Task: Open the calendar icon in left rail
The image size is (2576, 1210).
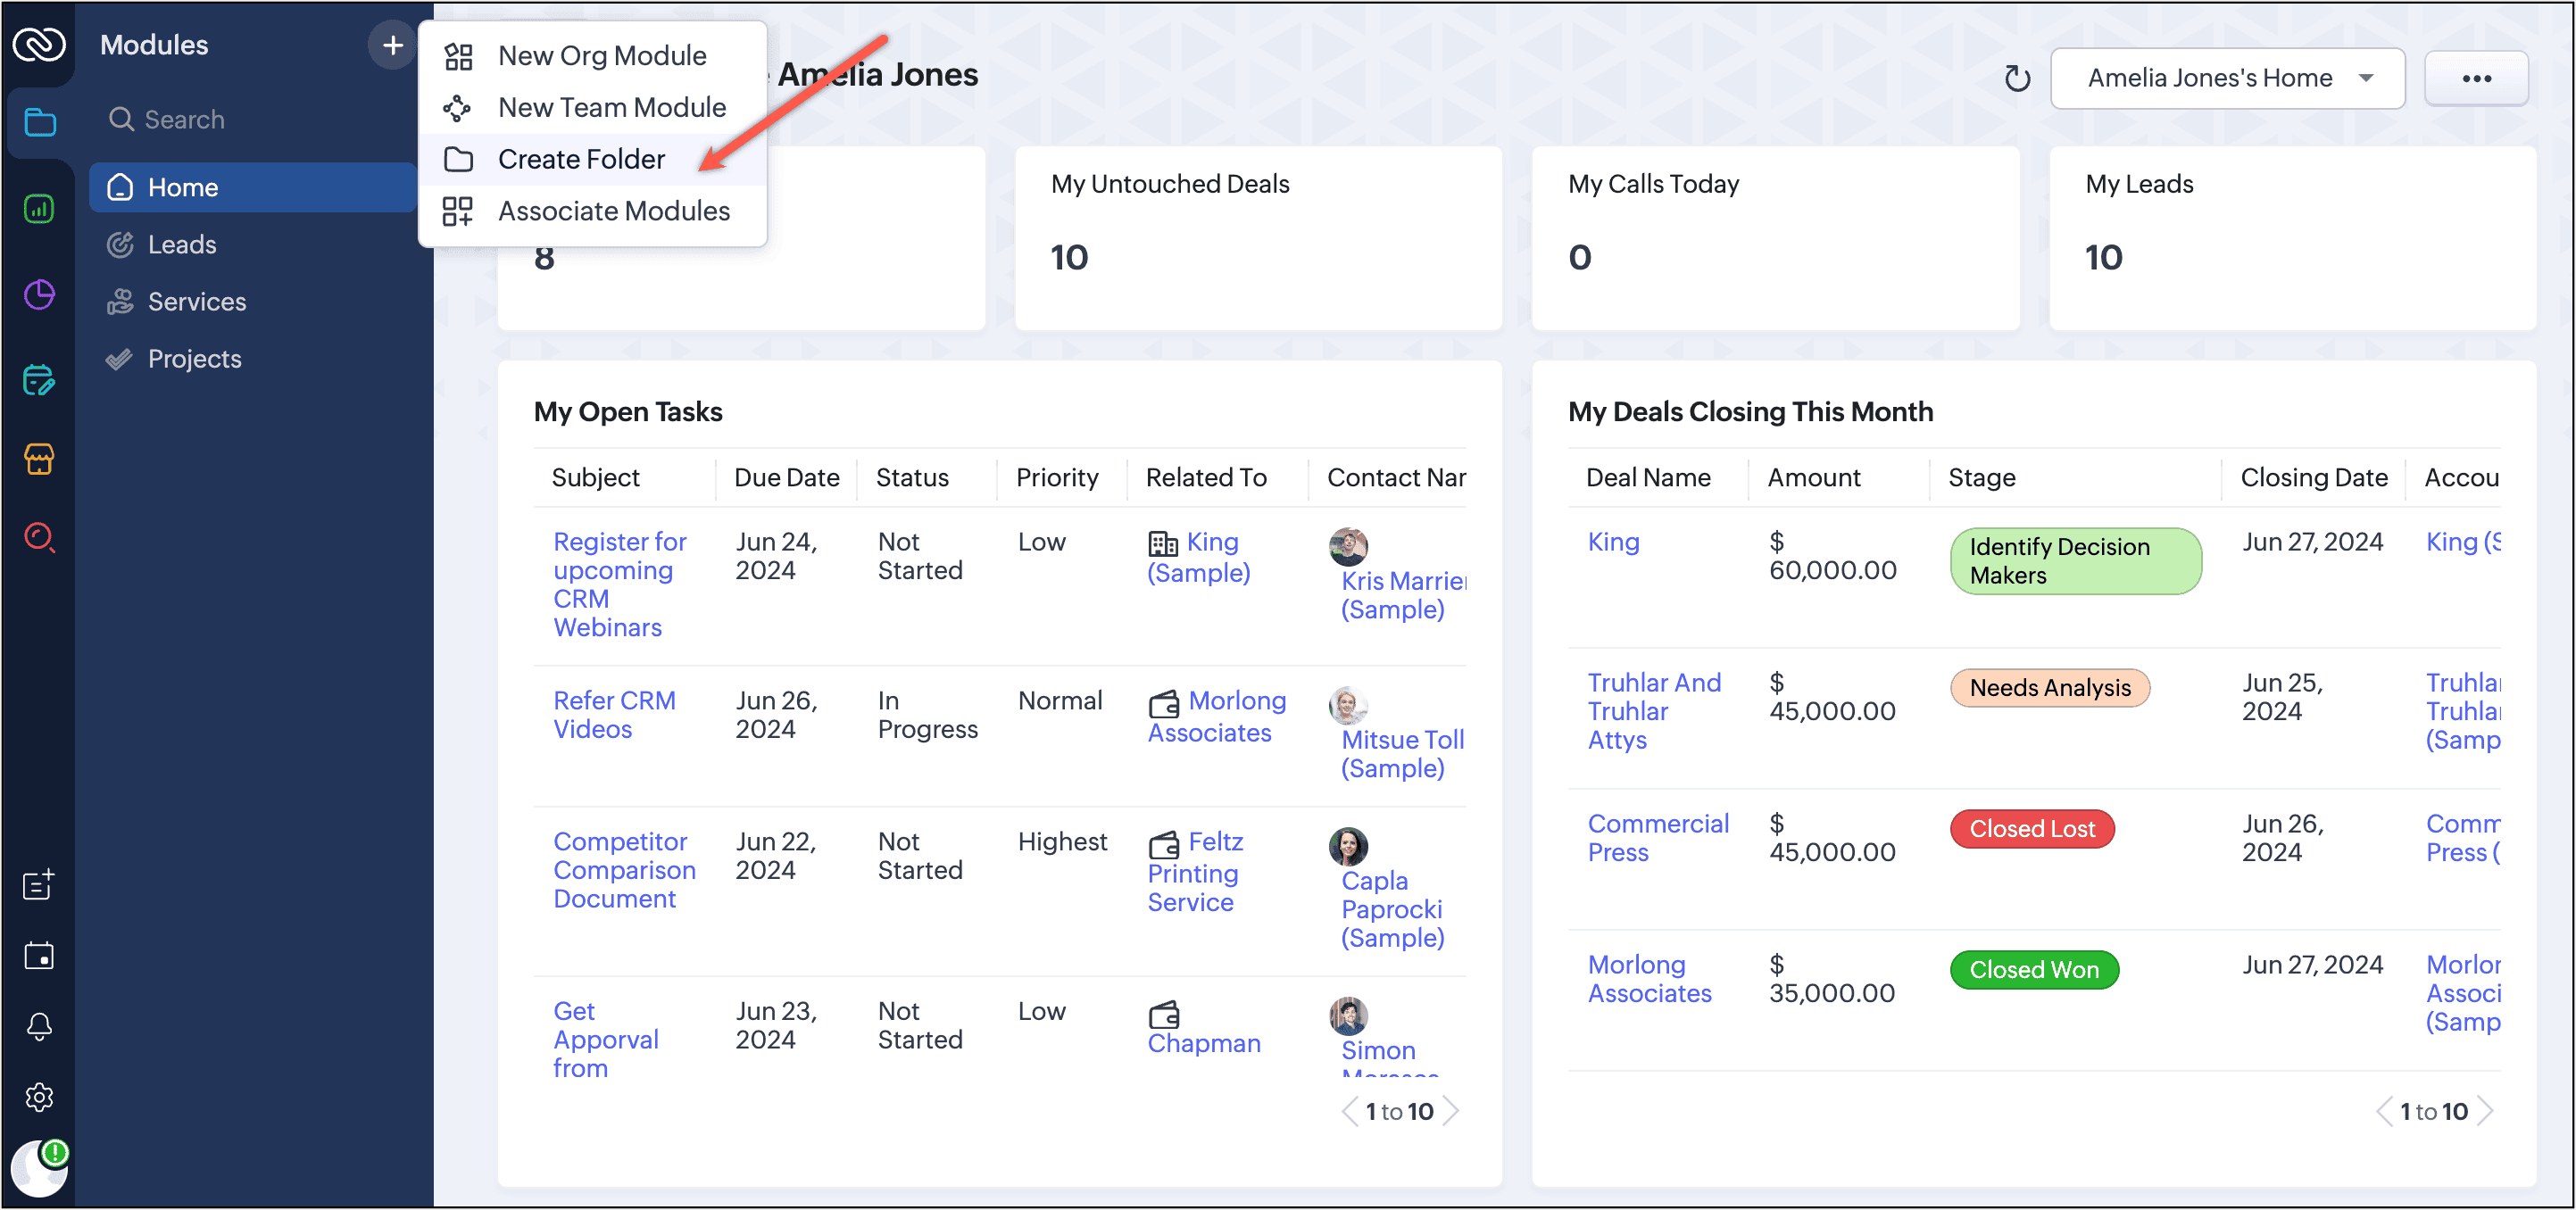Action: coord(39,956)
